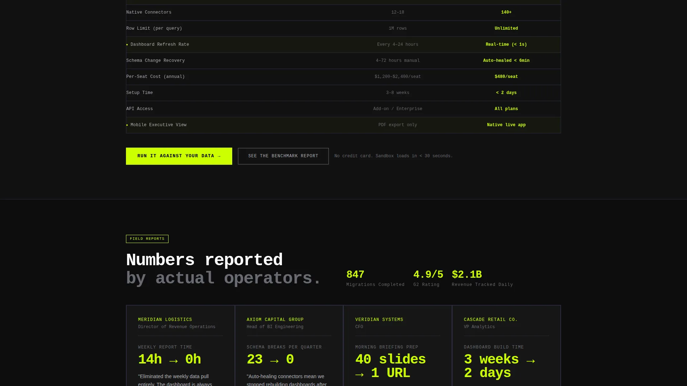The width and height of the screenshot is (687, 386).
Task: Click the 'API Access' row label
Action: click(x=140, y=109)
